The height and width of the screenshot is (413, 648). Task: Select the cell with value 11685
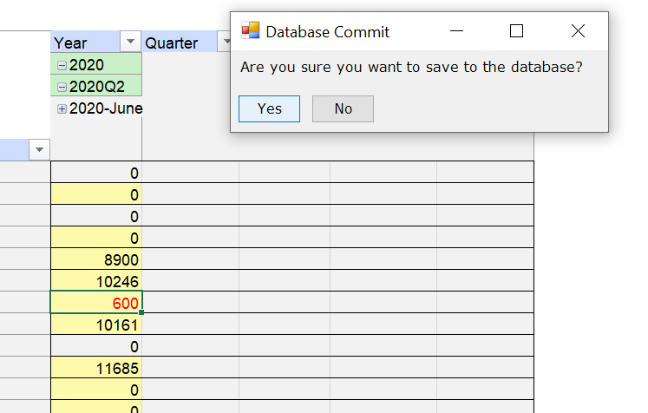pyautogui.click(x=96, y=368)
